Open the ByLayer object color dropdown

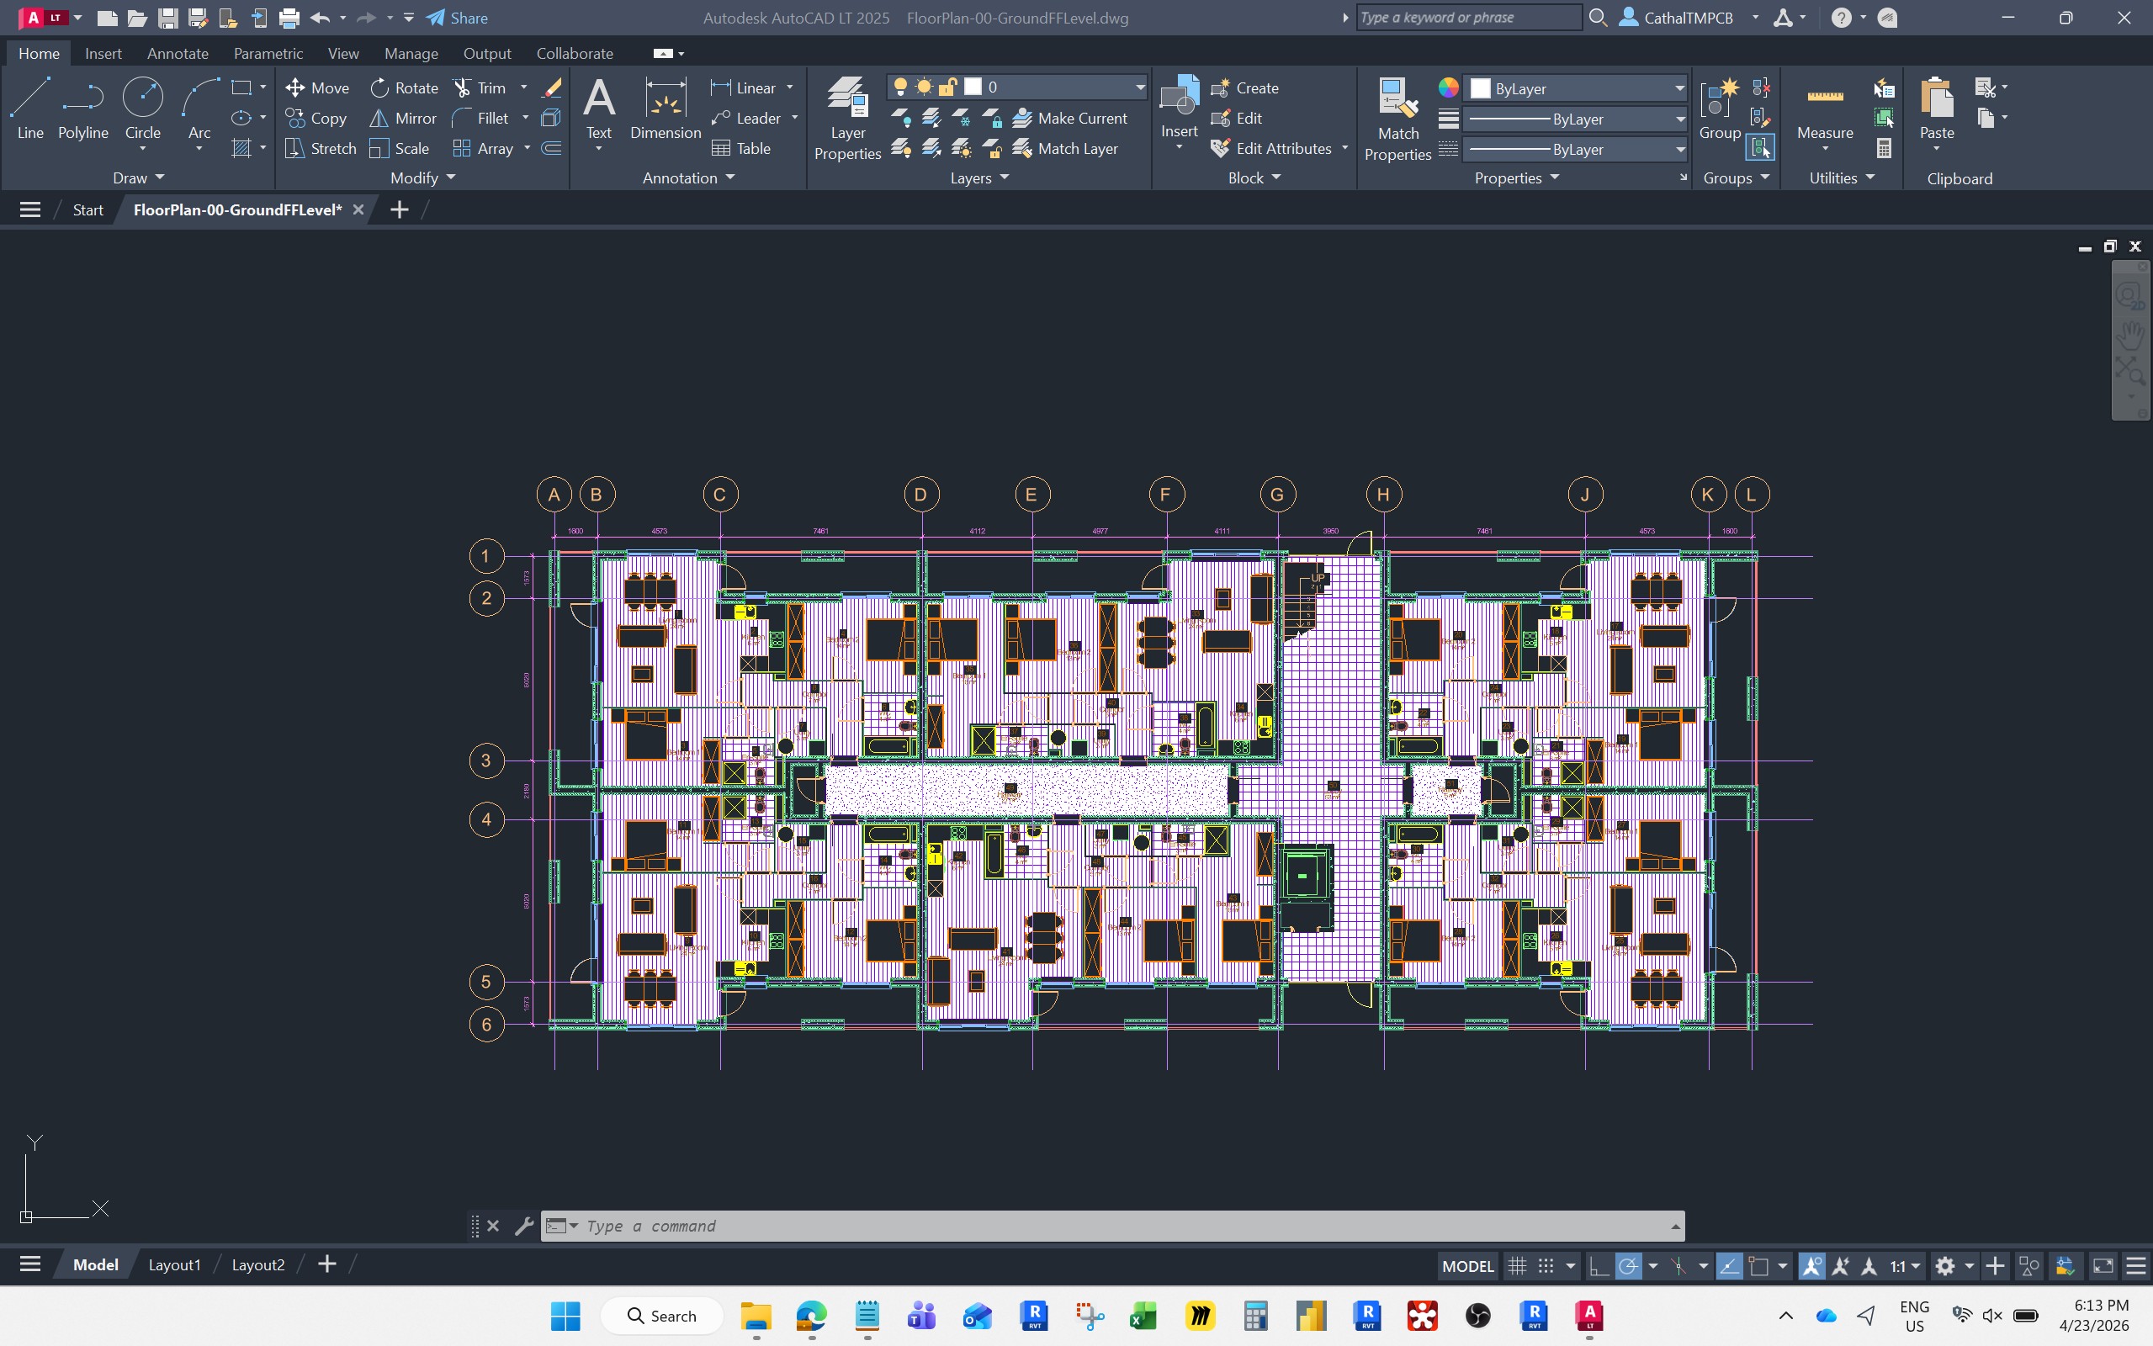click(x=1677, y=87)
